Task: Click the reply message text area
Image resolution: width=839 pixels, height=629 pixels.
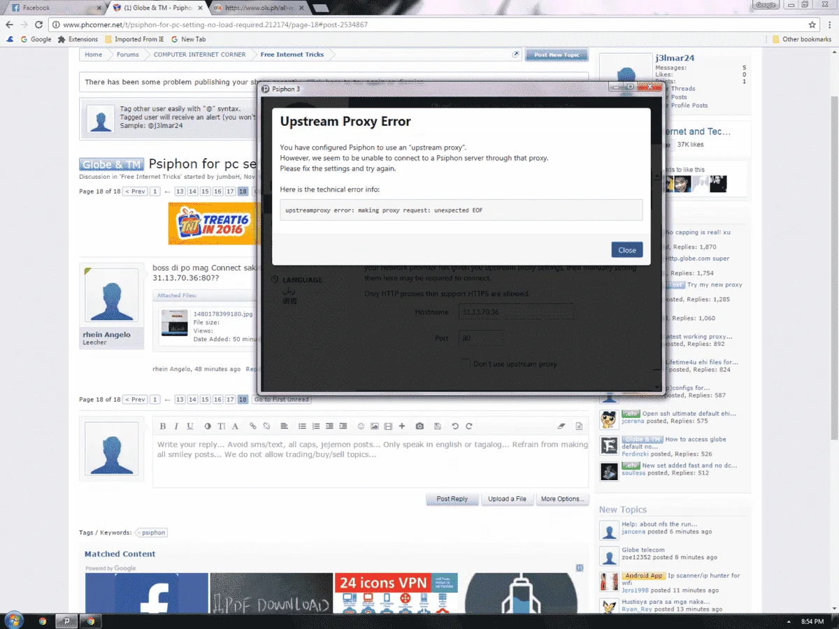Action: click(371, 460)
